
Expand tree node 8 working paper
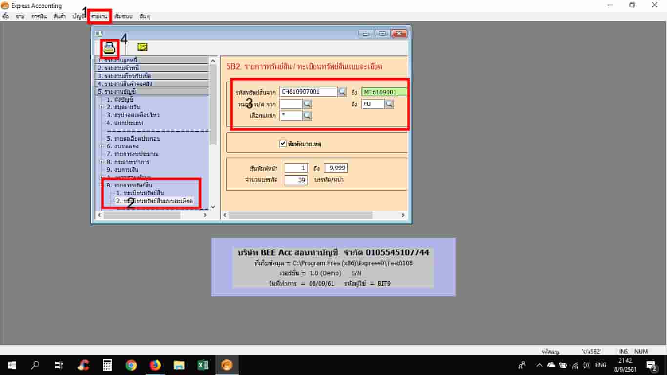102,162
